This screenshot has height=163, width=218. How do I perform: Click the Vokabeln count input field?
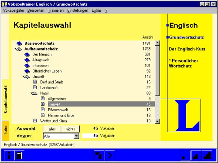coord(90,136)
